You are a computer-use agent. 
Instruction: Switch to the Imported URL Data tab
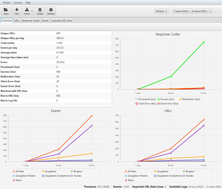[x=61, y=20]
